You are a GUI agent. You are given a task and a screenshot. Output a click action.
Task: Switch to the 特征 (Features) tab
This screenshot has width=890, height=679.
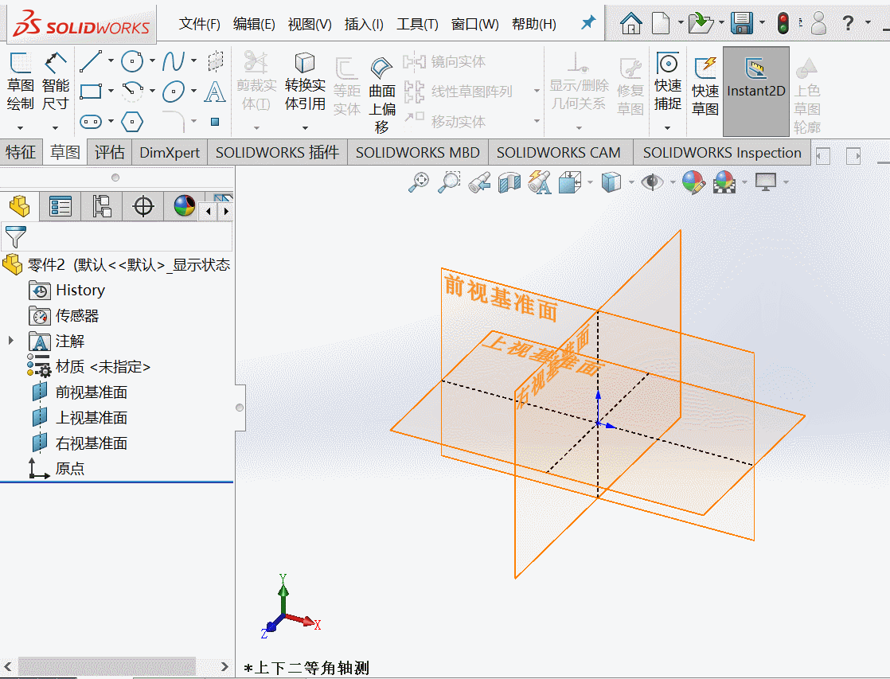21,152
